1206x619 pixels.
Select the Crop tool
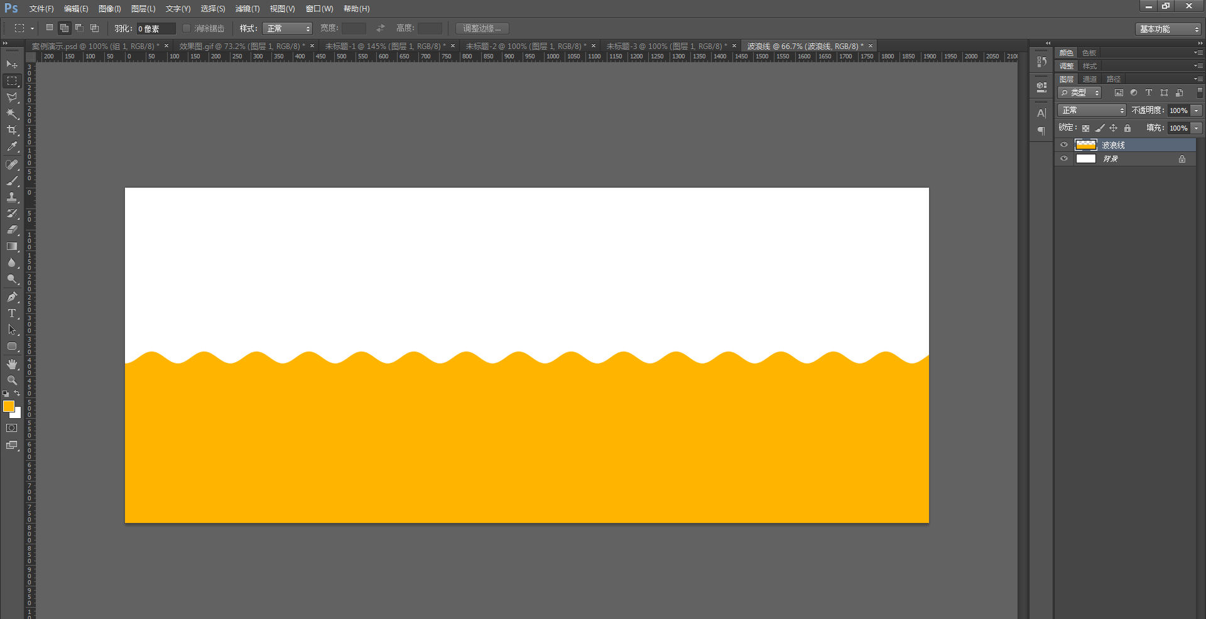pos(12,130)
